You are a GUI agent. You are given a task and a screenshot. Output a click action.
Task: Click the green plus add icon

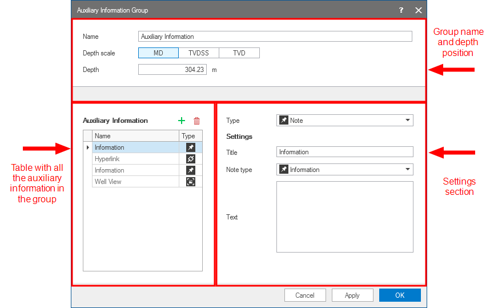click(182, 121)
